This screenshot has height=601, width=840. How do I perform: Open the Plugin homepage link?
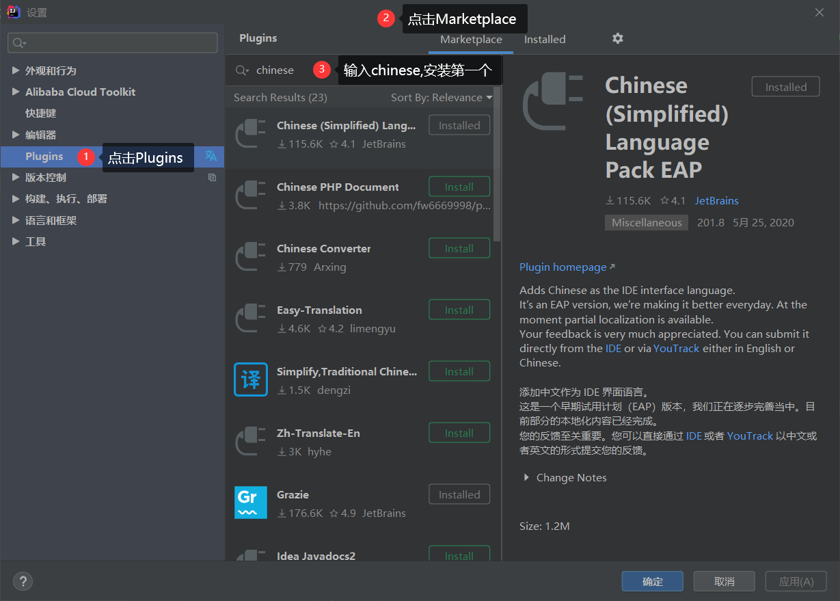pyautogui.click(x=567, y=267)
